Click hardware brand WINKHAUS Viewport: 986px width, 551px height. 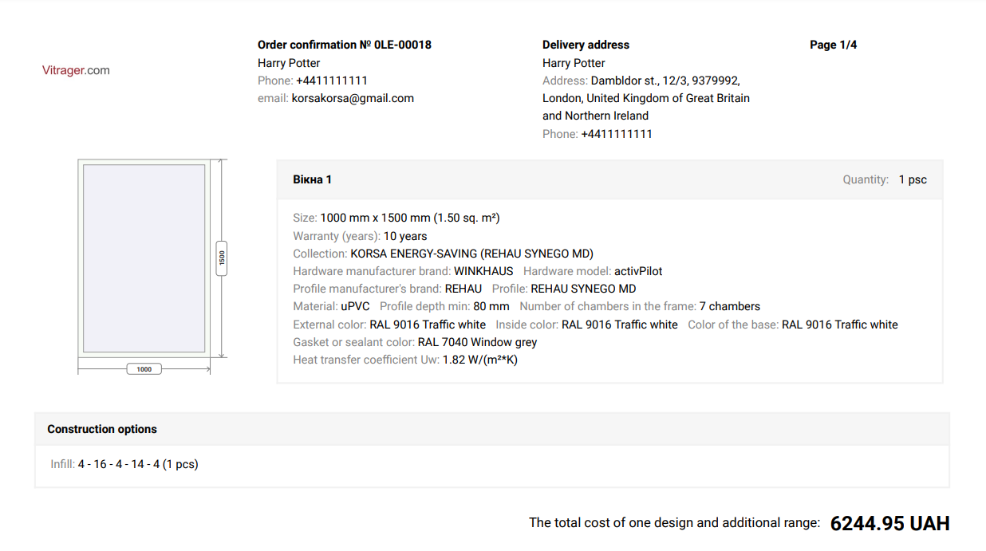point(483,271)
